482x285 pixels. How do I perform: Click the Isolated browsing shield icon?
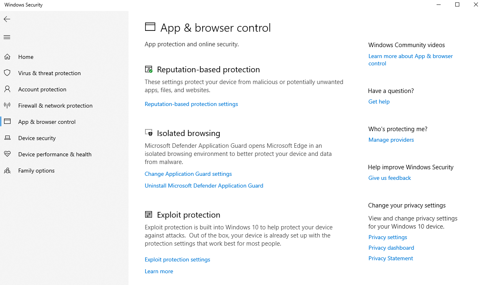148,133
